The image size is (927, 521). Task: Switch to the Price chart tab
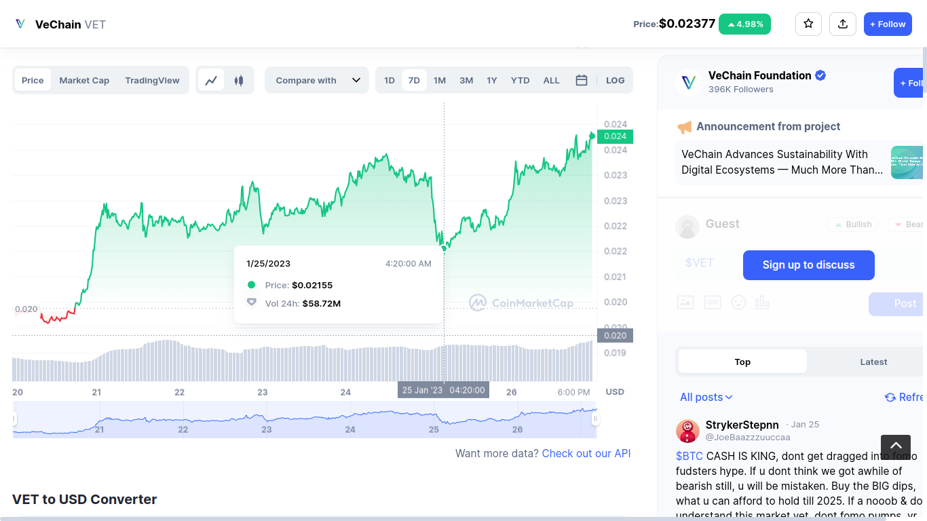(33, 80)
